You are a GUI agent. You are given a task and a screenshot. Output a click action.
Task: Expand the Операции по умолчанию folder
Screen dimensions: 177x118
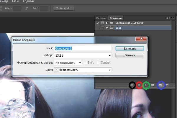coord(107,23)
